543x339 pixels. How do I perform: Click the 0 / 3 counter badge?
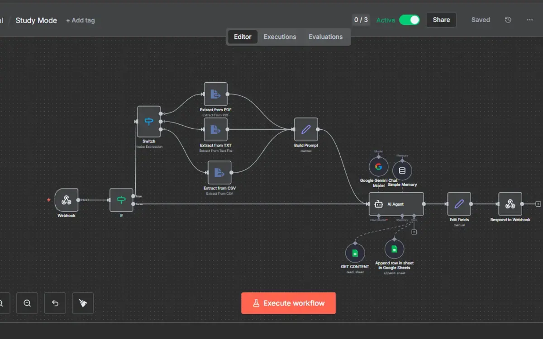[x=361, y=20]
